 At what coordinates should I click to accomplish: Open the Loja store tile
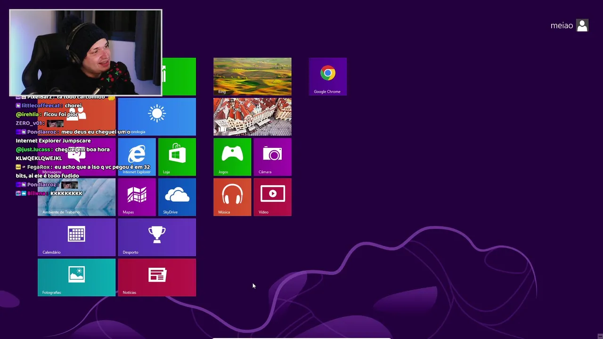tap(177, 157)
